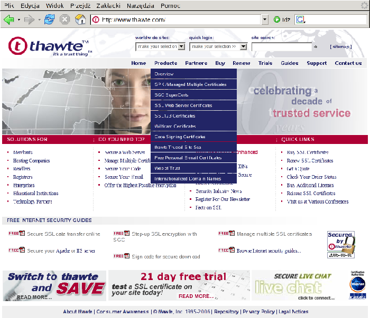Click the Products navigation item
Screen dimensions: 370x318
165,63
